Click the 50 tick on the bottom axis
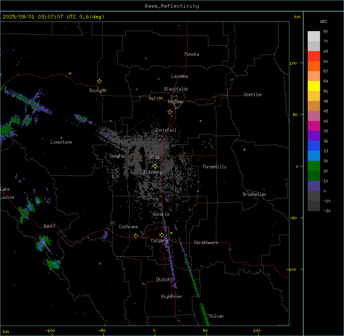Screen dimensions: 344x336 click(206, 330)
